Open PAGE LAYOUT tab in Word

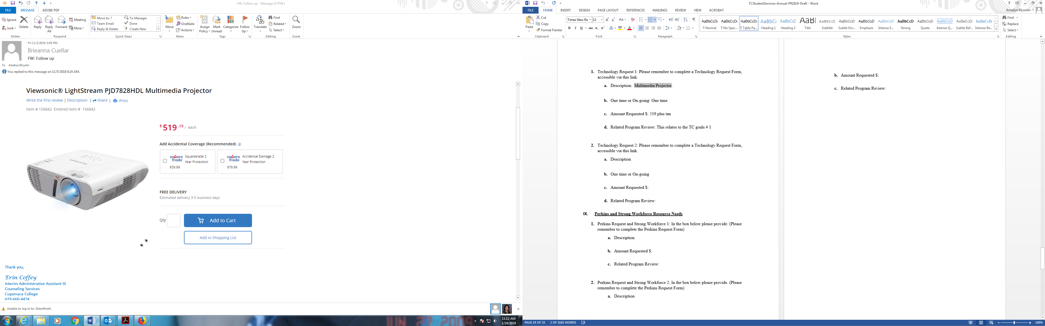[608, 10]
